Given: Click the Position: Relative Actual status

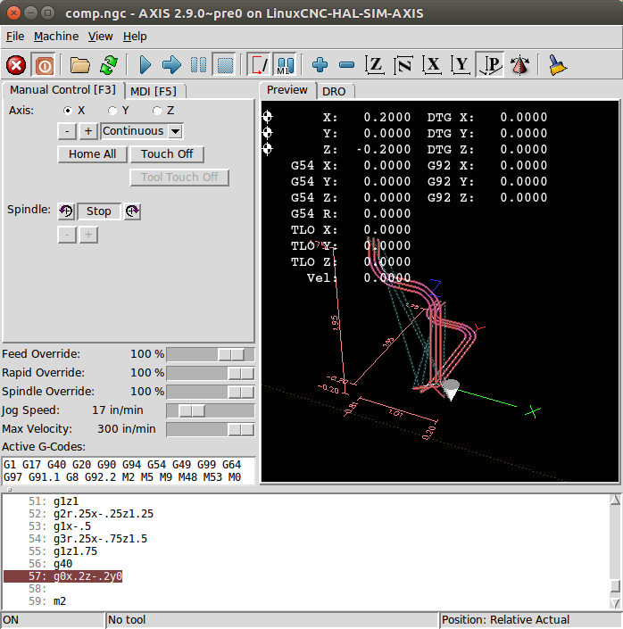Looking at the screenshot, I should coord(530,620).
